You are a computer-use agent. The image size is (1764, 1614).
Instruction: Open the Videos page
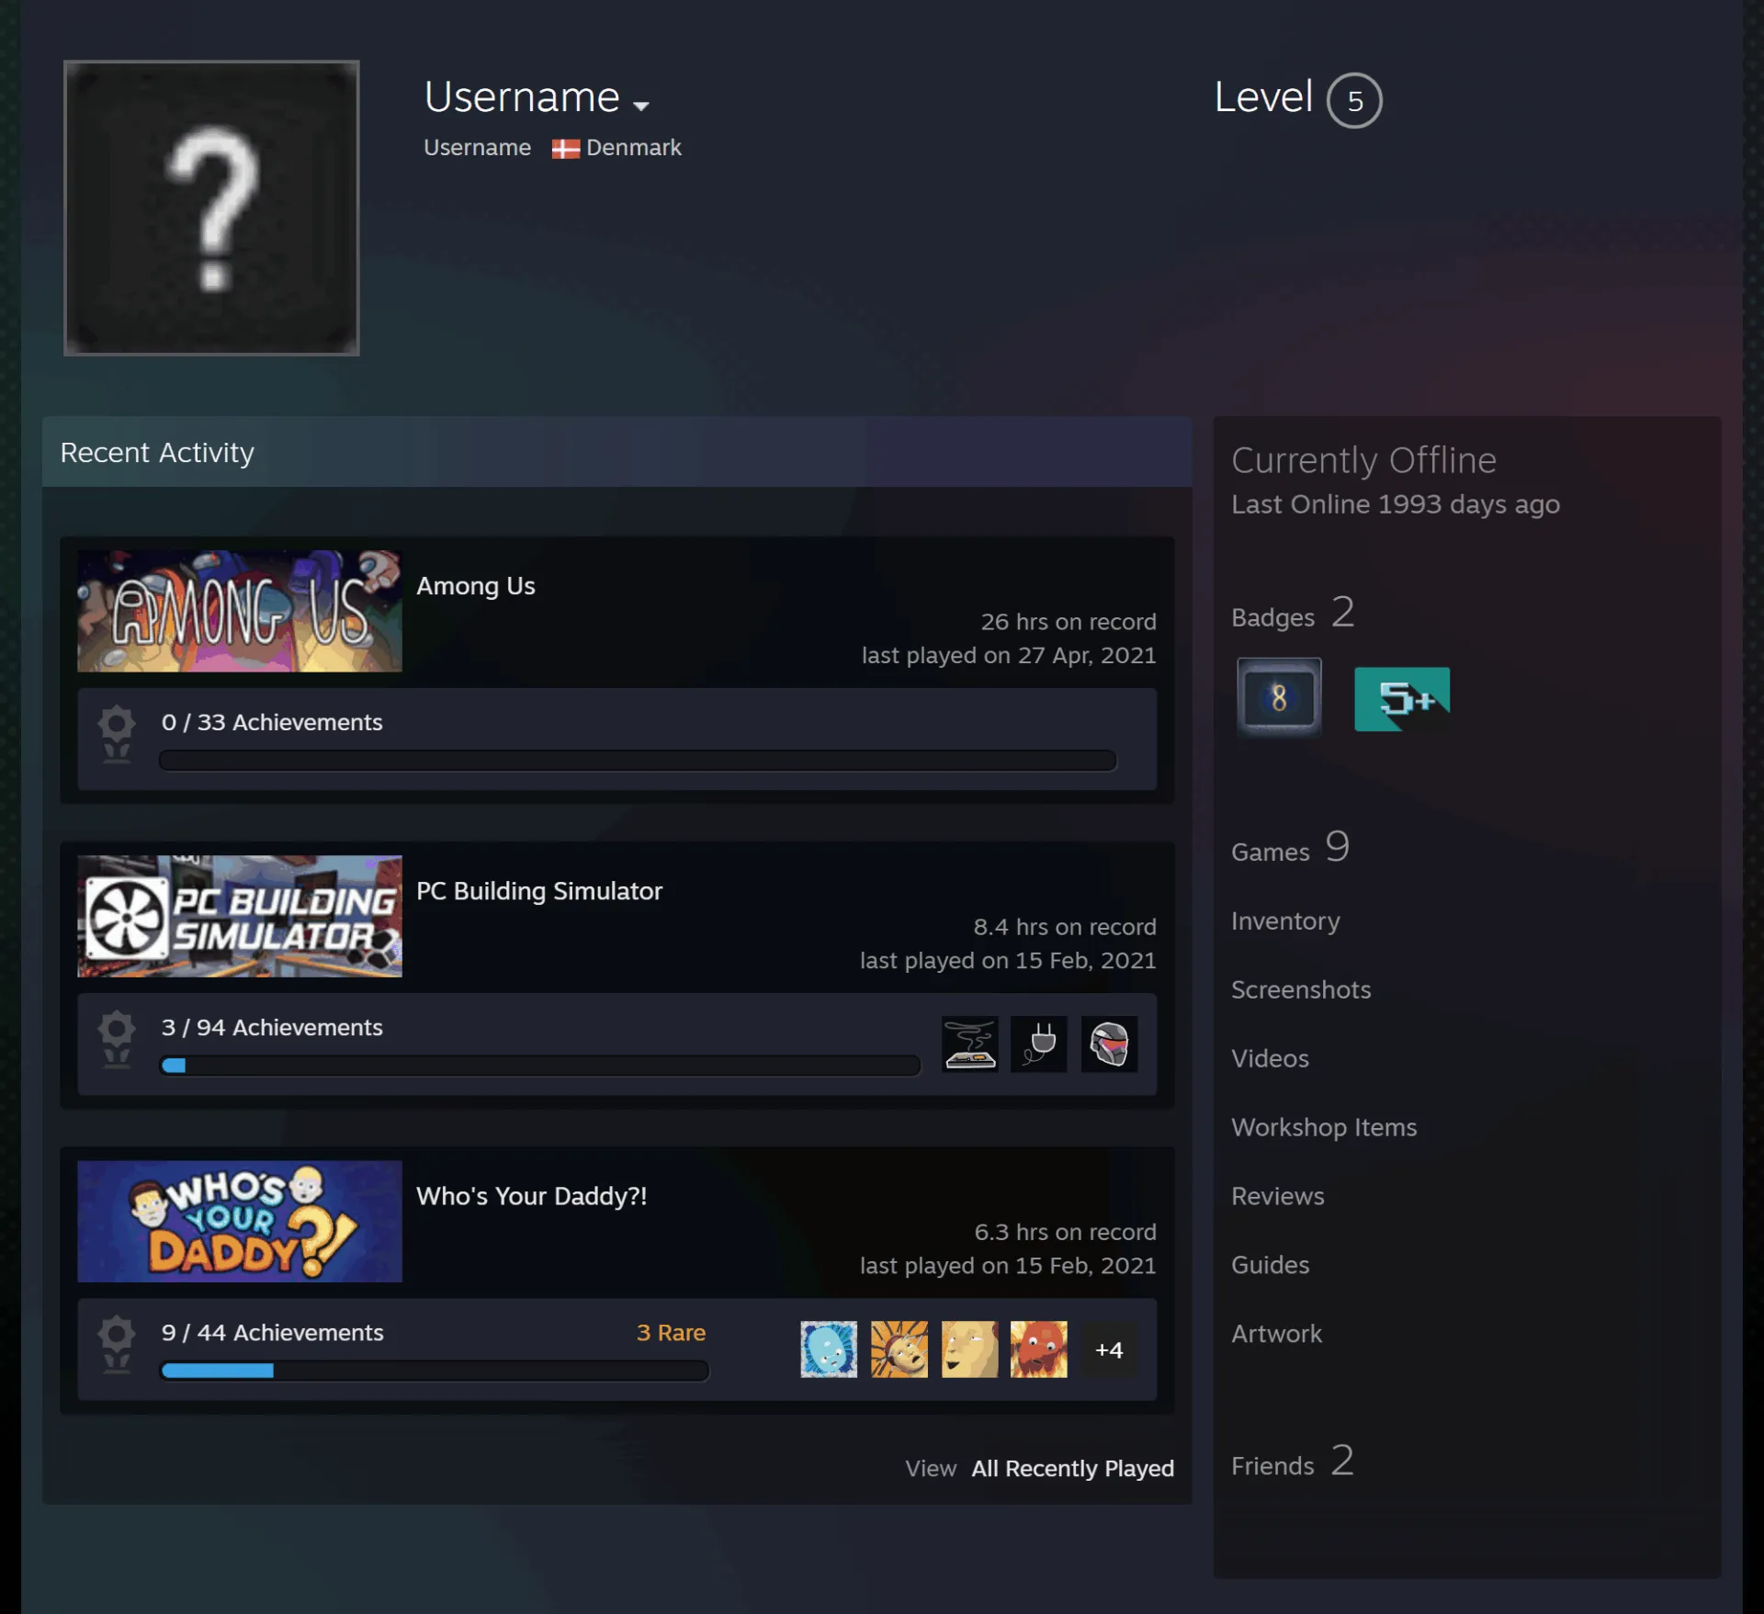(1270, 1059)
